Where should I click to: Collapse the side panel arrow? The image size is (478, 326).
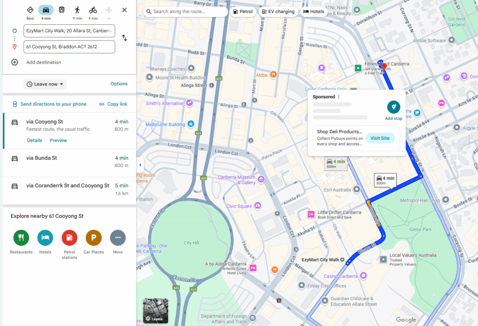(140, 165)
